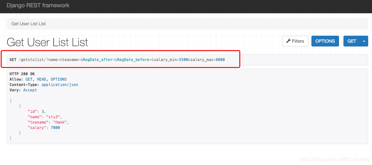Click the RegDate_after query parameter
The width and height of the screenshot is (372, 165).
97,60
